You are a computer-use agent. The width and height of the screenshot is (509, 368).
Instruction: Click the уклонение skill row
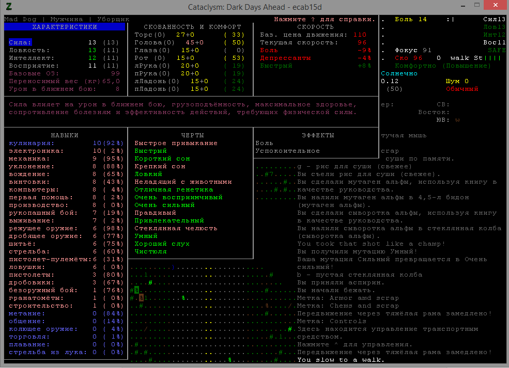[66, 166]
